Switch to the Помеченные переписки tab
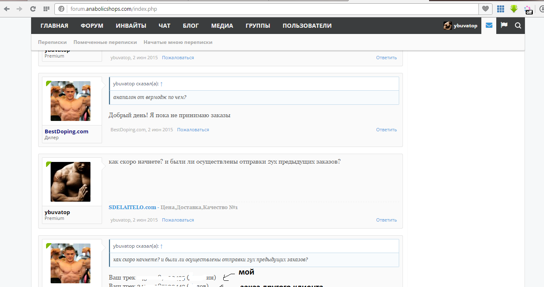 click(x=105, y=42)
